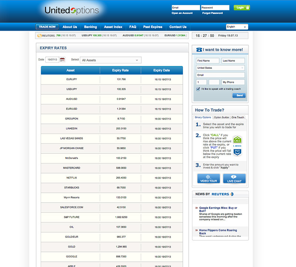Switch to the Binary Options tab

(x=203, y=117)
